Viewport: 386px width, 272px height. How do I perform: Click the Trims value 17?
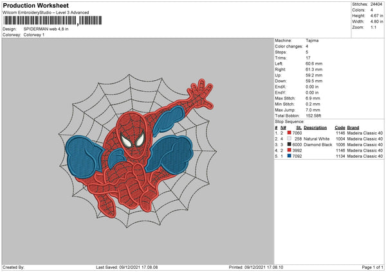click(x=308, y=58)
